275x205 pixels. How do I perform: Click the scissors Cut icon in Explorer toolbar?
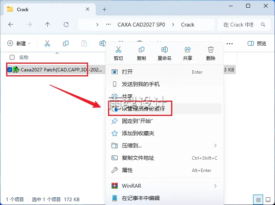(x=47, y=43)
